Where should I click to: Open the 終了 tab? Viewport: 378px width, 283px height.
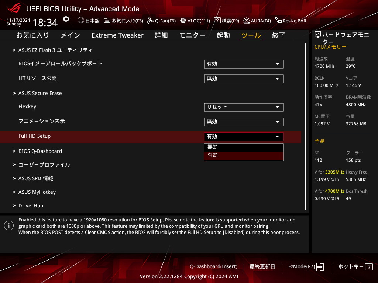[278, 35]
